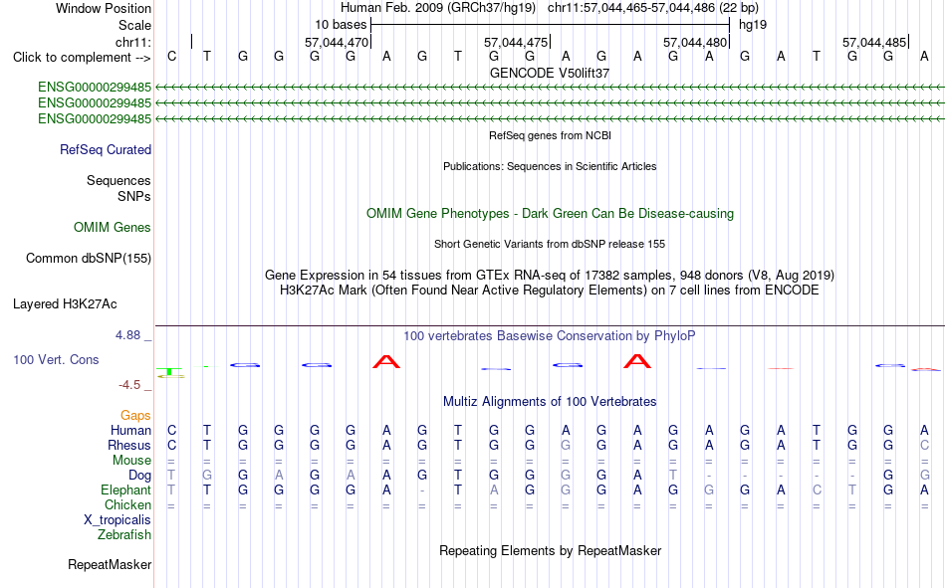946x588 pixels.
Task: Select the Human alignment row label
Action: tap(130, 430)
